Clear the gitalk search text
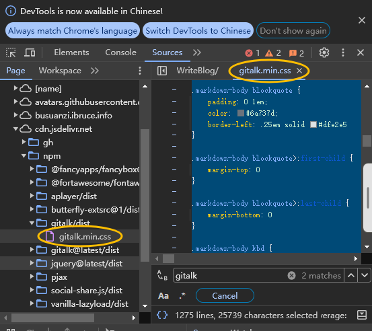Viewport: 372px width, 331px height. click(291, 275)
